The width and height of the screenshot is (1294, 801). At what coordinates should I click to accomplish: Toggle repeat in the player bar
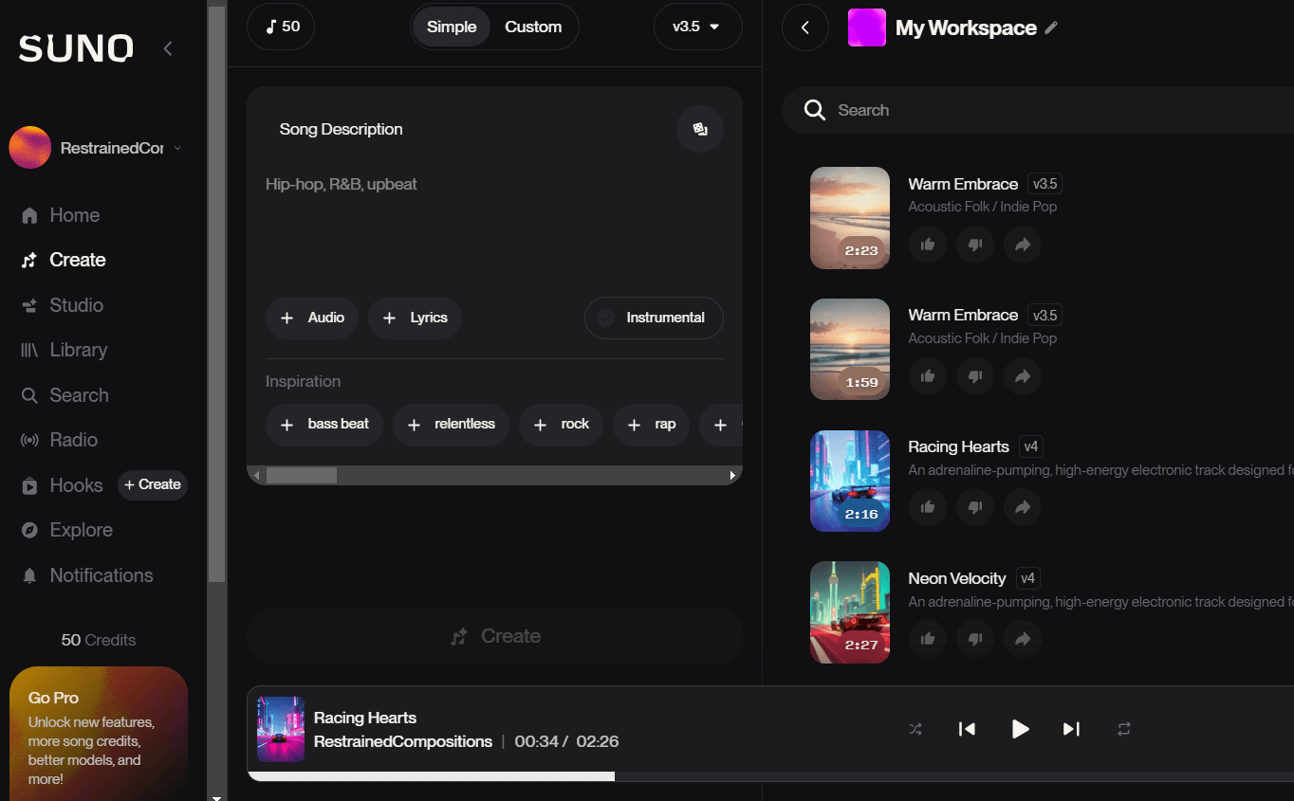(1124, 729)
